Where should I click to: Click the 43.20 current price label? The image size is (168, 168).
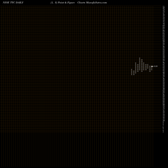click(x=156, y=66)
